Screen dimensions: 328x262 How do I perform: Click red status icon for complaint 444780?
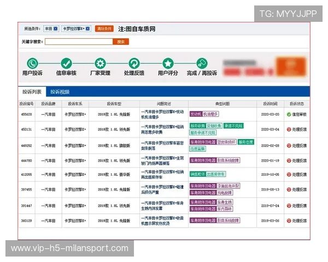(x=289, y=160)
